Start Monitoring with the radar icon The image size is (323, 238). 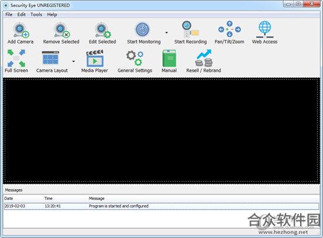(x=142, y=29)
